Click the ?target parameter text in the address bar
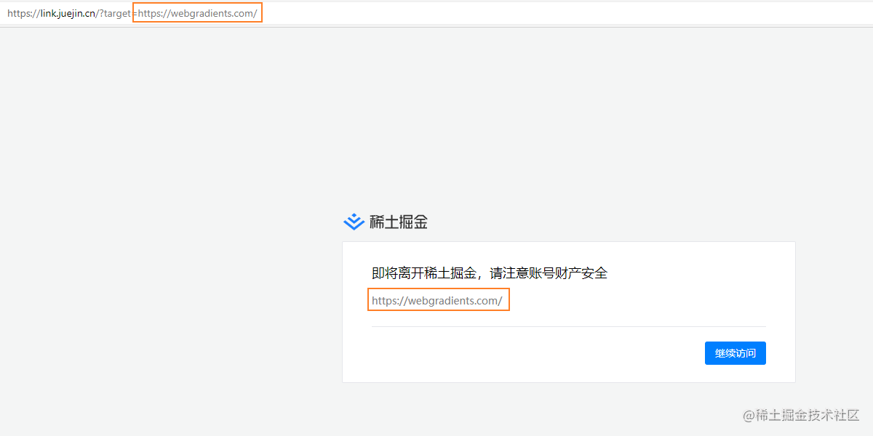Screen dimensions: 873x436 point(116,12)
